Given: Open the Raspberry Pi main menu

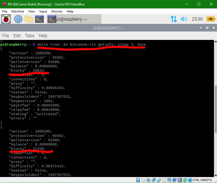Looking at the screenshot, I should pos(6,19).
